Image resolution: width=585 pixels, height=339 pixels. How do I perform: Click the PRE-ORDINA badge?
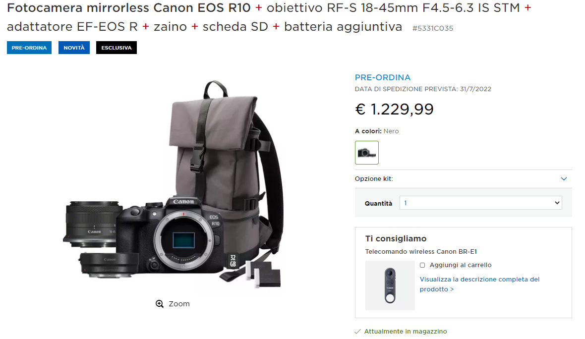pyautogui.click(x=29, y=48)
